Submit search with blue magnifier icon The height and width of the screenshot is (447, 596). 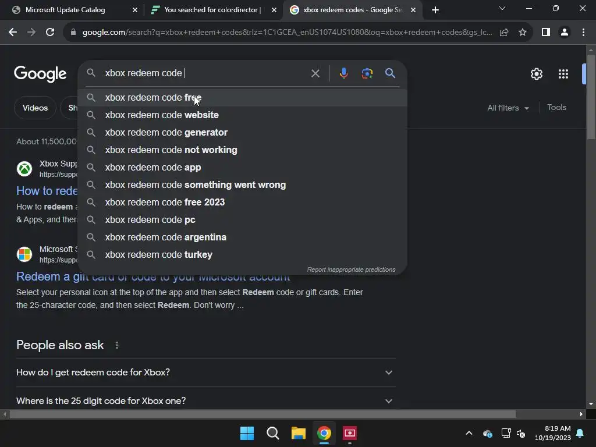[x=390, y=73]
